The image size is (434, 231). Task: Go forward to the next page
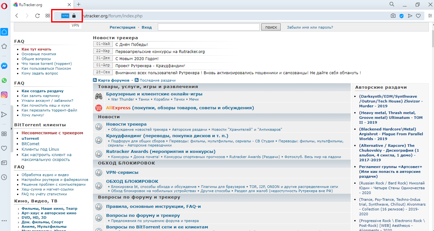click(27, 16)
